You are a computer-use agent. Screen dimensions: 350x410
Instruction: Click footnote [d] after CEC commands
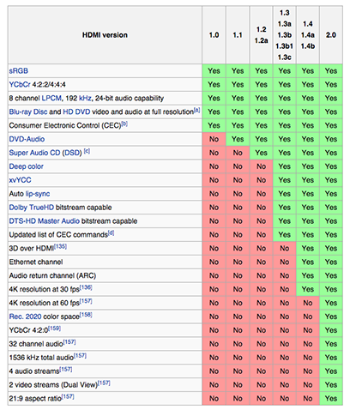click(112, 232)
